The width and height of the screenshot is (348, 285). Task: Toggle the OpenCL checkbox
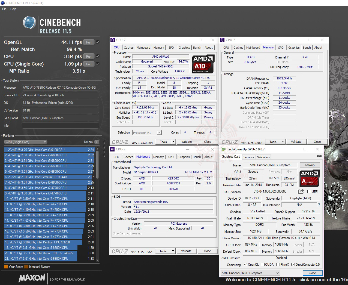245,265
